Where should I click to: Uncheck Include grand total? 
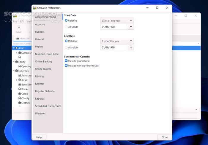point(66,61)
